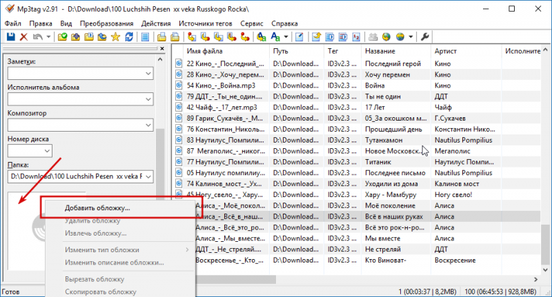Open the Источники тегов menu
This screenshot has width=552, height=297.
[x=206, y=23]
